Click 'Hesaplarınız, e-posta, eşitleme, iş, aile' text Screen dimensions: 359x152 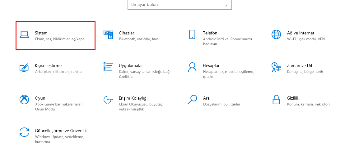[x=228, y=74]
